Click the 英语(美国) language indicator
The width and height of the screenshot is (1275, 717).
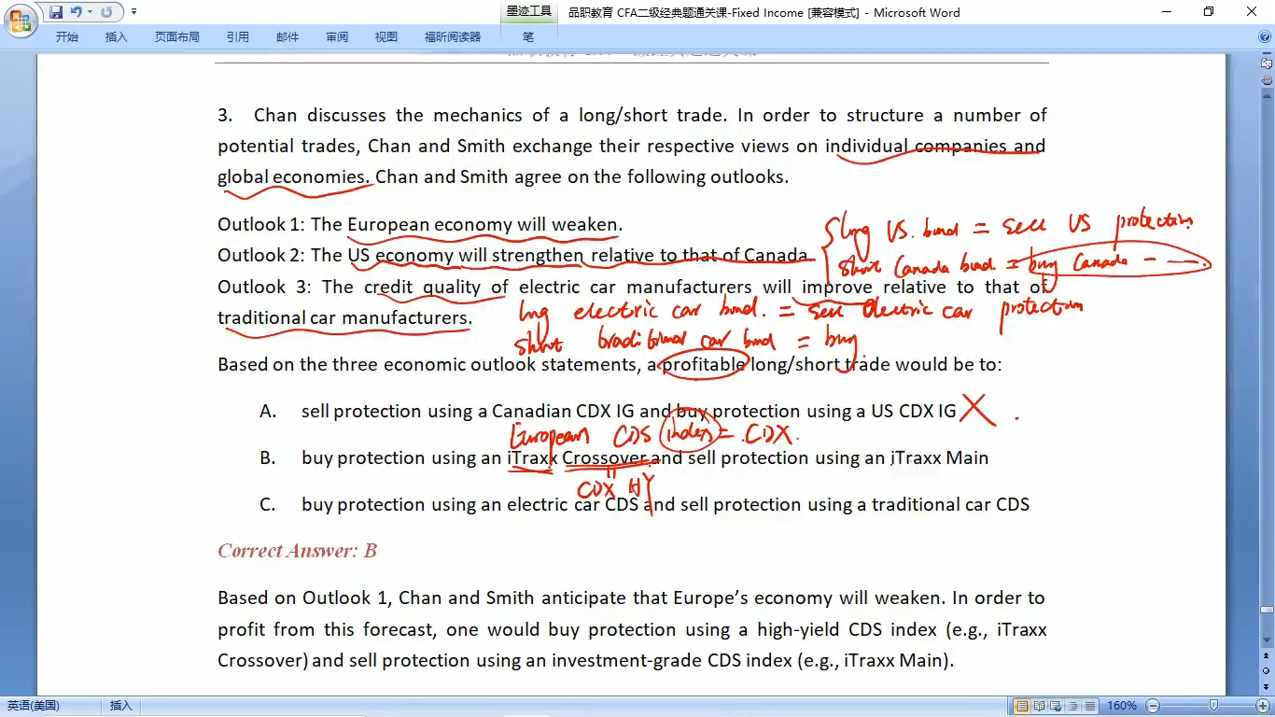[x=34, y=706]
